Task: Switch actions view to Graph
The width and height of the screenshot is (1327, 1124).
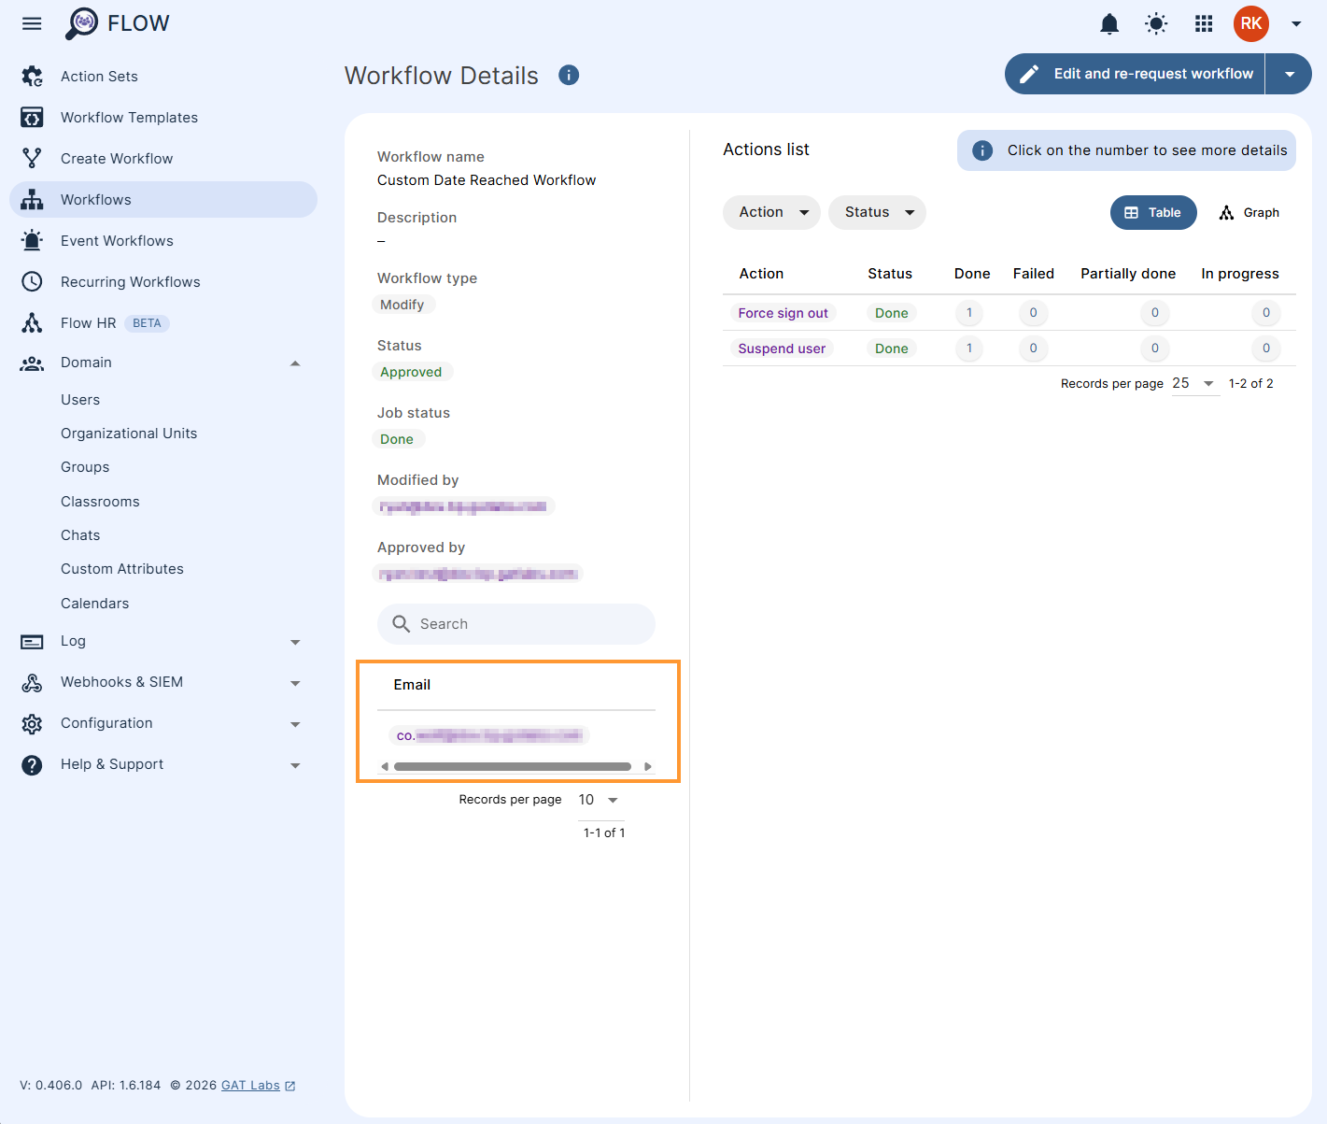Action: coord(1249,212)
